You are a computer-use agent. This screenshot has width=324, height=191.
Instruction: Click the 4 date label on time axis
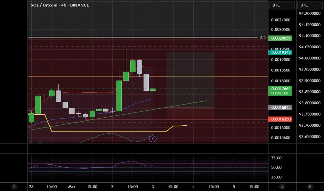pyautogui.click(x=193, y=187)
